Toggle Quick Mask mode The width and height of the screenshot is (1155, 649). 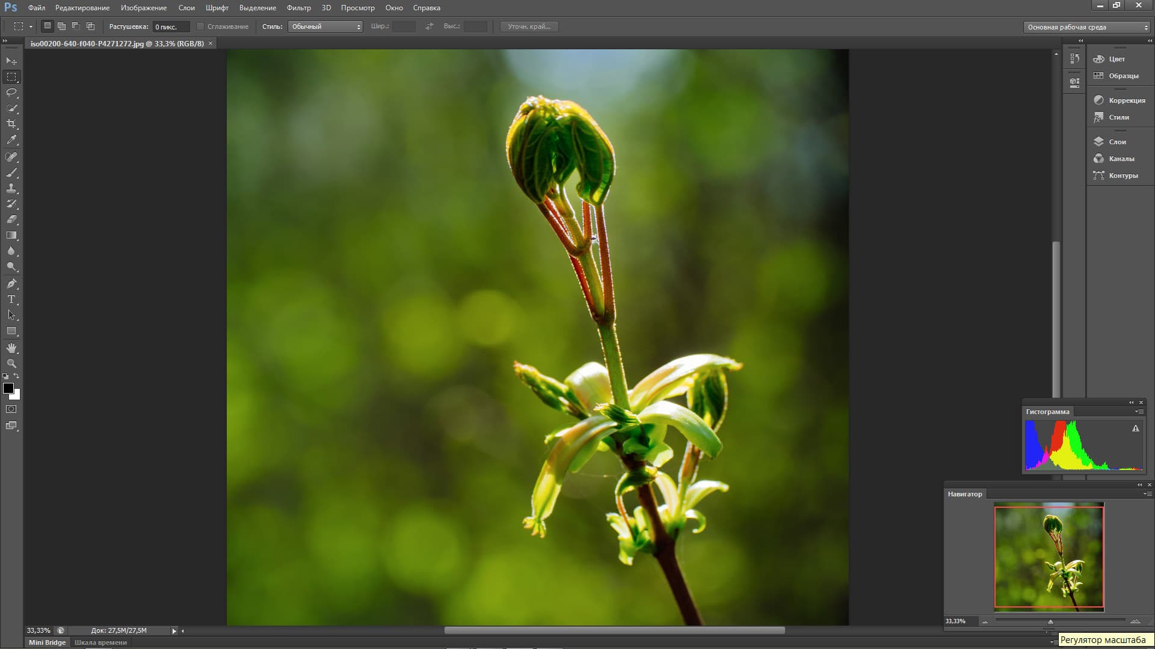(x=11, y=409)
